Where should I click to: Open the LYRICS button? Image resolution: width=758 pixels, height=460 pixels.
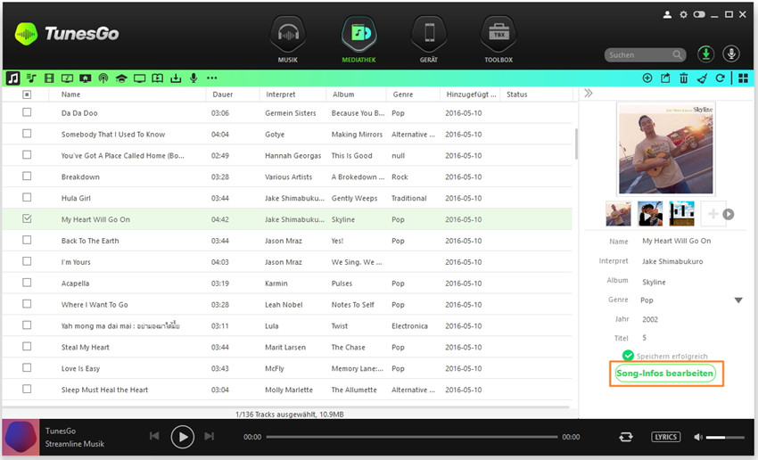(665, 437)
